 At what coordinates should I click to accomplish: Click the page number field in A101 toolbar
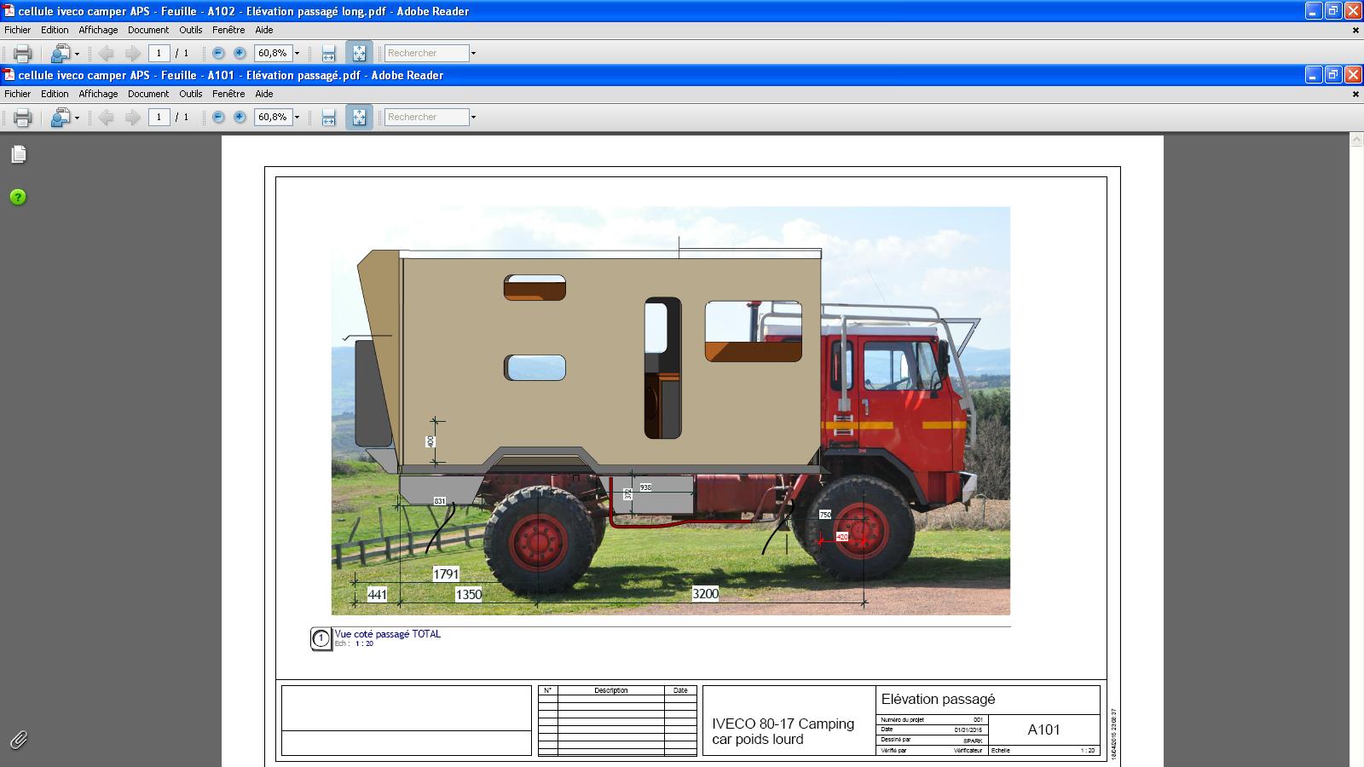pos(159,118)
